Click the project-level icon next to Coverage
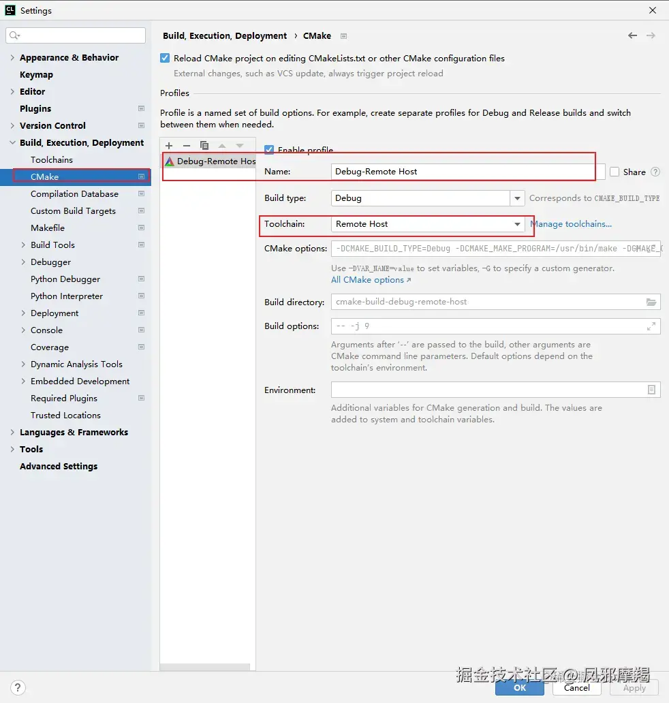Viewport: 669px width, 703px height. click(x=141, y=347)
